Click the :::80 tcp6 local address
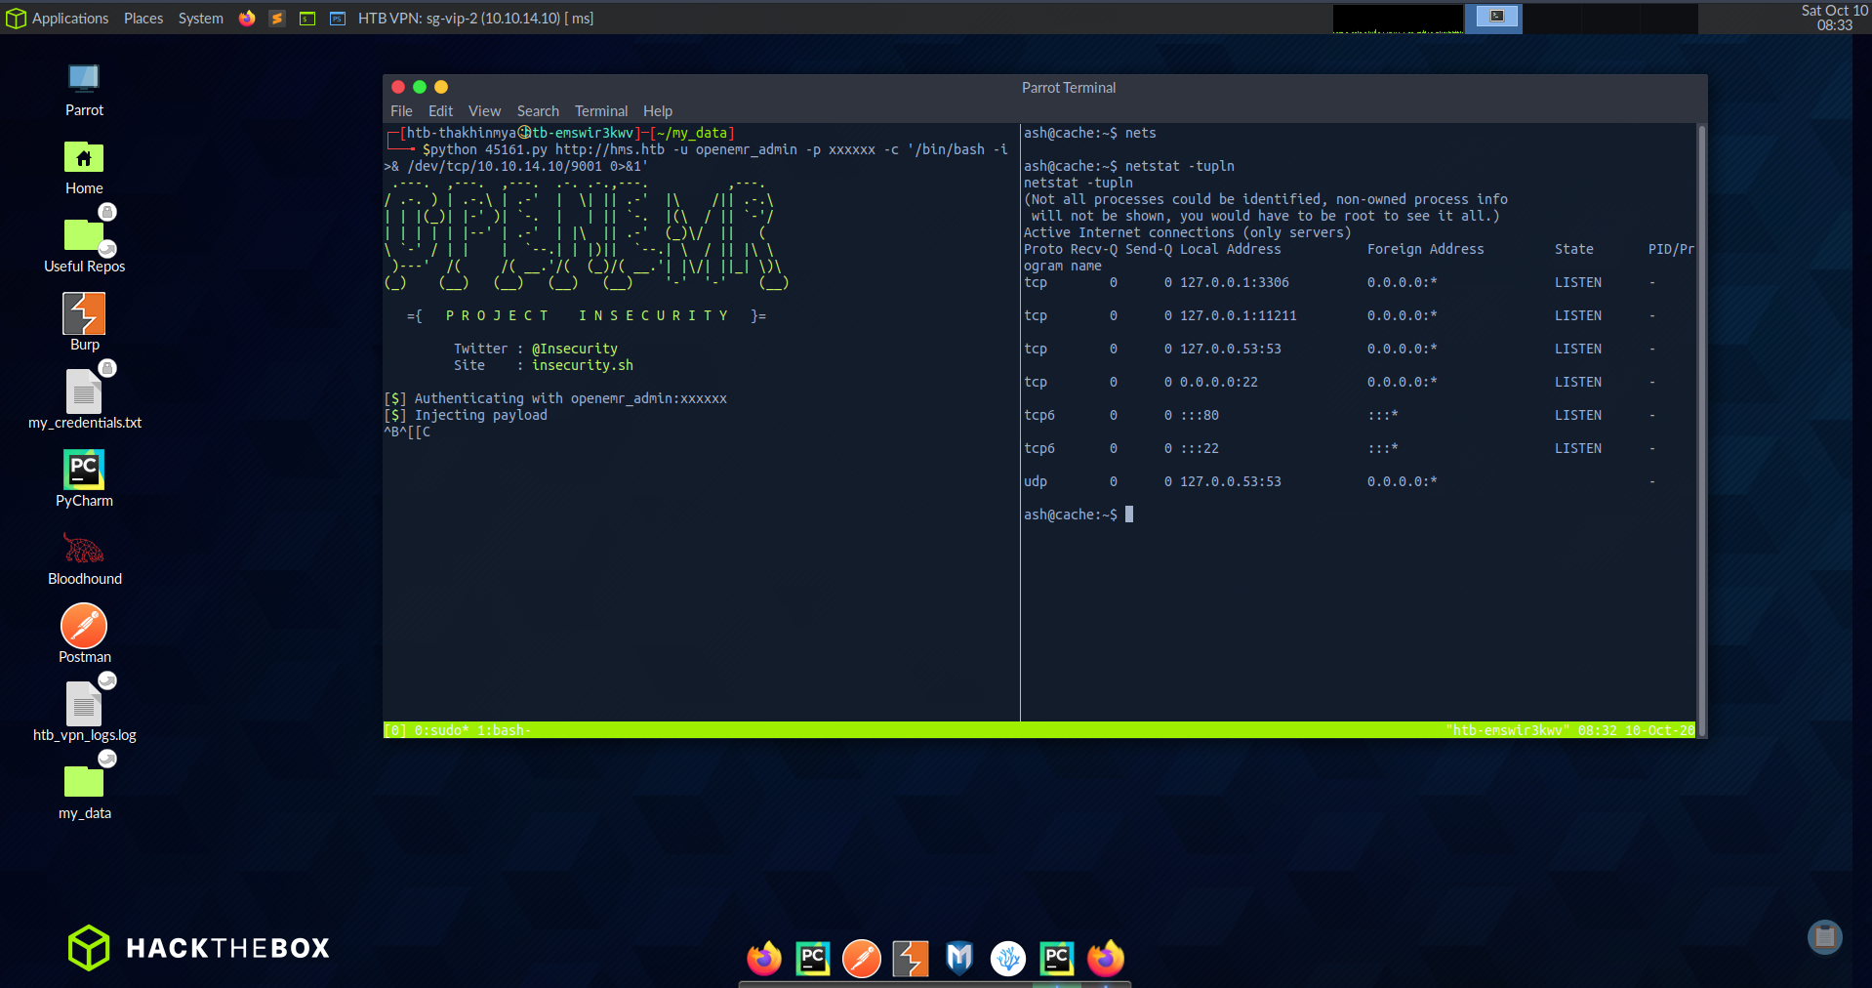Viewport: 1872px width, 988px height. [x=1199, y=415]
